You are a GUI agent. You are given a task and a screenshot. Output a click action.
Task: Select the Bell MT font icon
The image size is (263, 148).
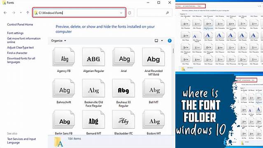154,88
